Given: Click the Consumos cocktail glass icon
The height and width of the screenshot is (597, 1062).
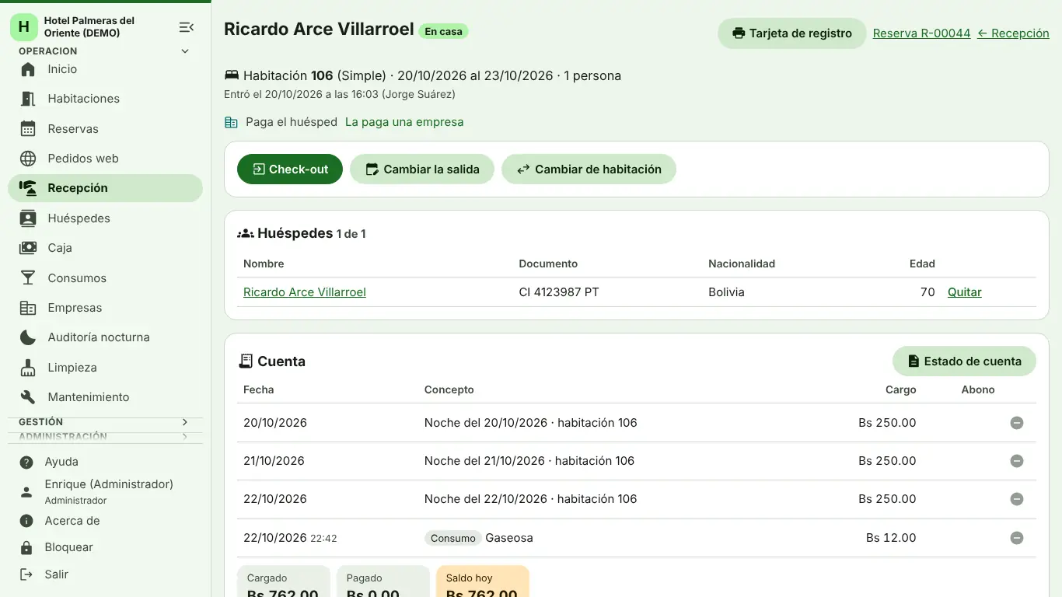Looking at the screenshot, I should pyautogui.click(x=28, y=278).
